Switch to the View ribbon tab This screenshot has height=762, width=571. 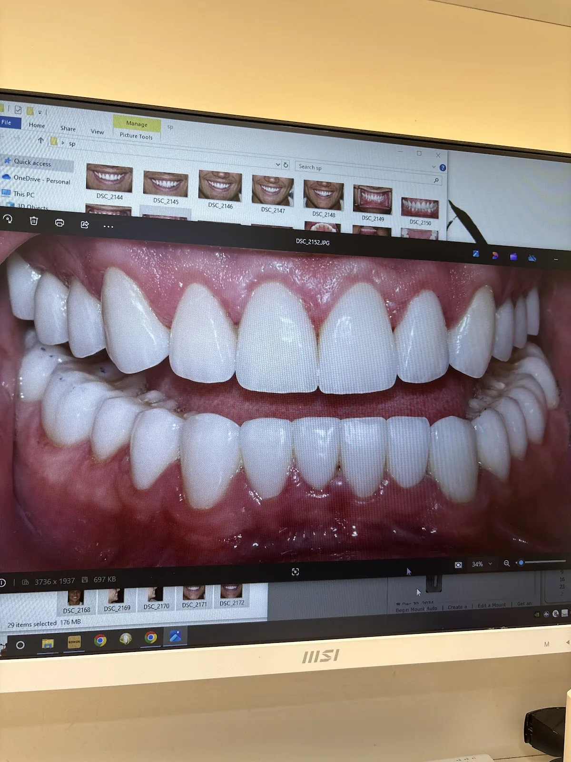[x=97, y=132]
